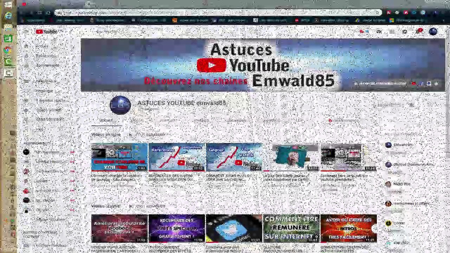Select the Accueil channel tab

(106, 121)
